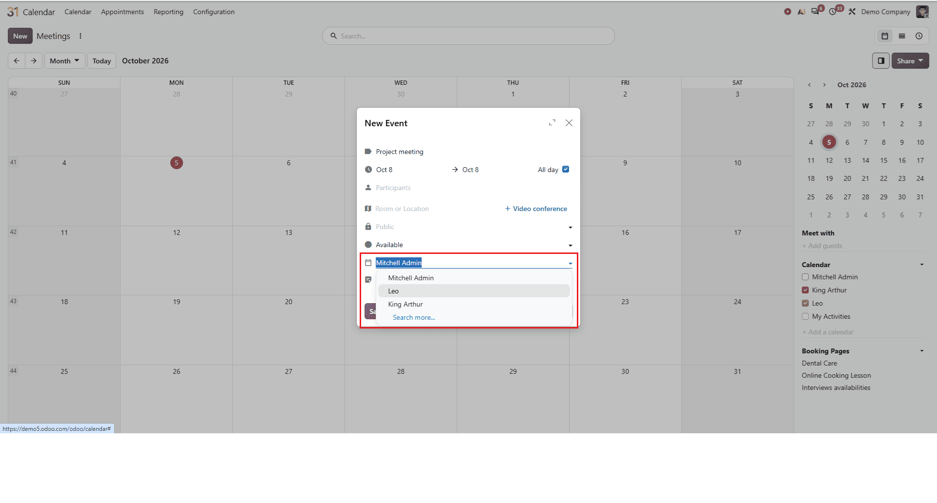The image size is (937, 503).
Task: Click Search more... in dropdown
Action: point(414,317)
